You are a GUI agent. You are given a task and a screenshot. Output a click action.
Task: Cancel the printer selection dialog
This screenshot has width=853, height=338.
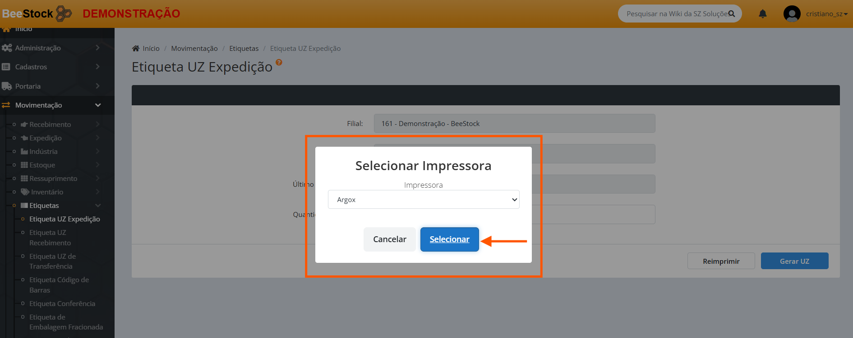389,239
